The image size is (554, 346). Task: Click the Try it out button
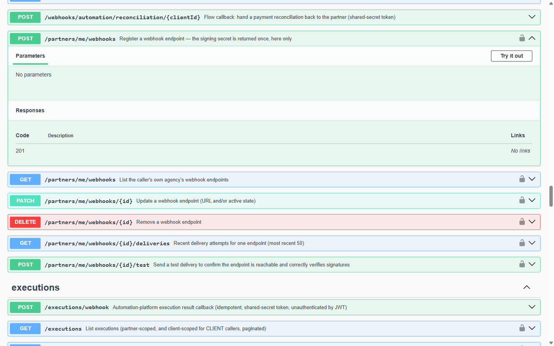pos(512,56)
